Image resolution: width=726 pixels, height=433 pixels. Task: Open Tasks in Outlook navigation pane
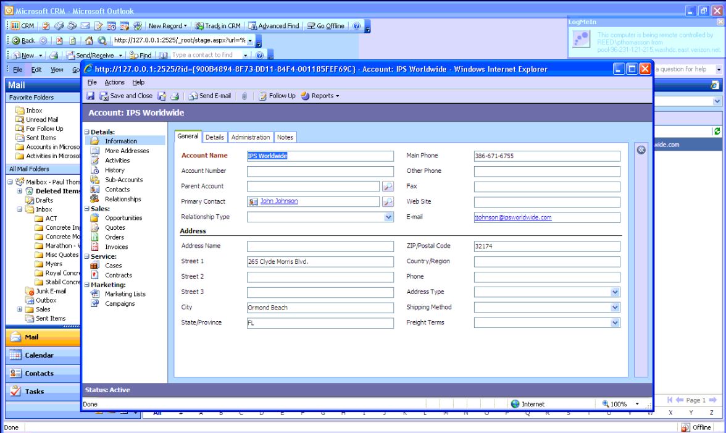[43, 392]
